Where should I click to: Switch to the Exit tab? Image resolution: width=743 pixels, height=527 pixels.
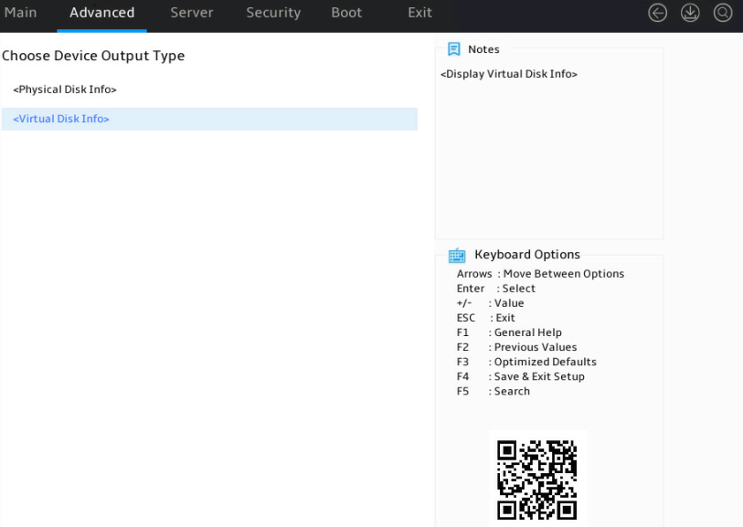(419, 12)
